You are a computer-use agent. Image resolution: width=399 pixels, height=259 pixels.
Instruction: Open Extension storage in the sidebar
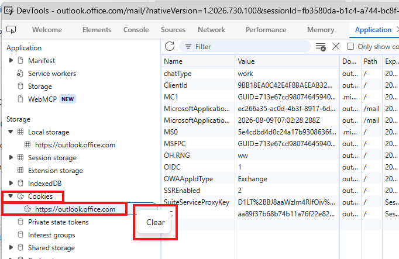click(55, 171)
